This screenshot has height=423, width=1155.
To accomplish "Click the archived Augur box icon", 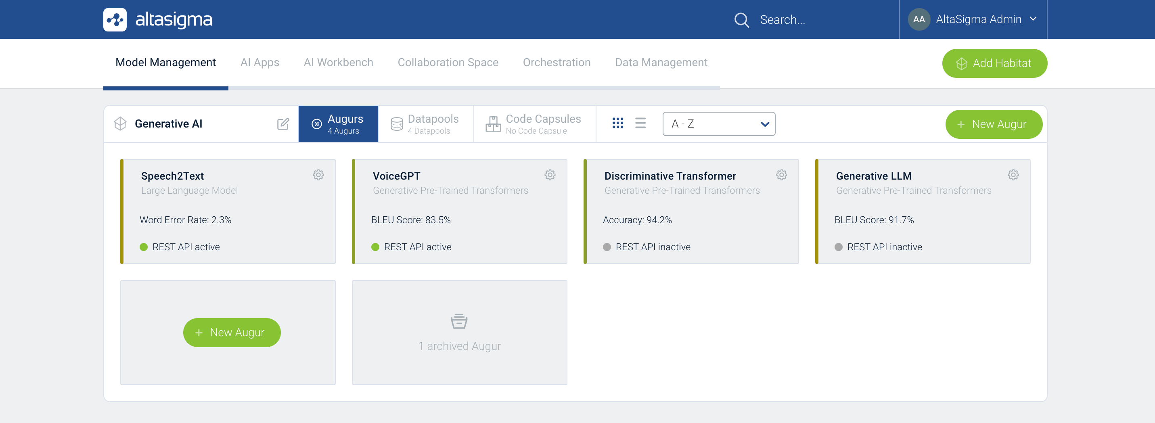I will (459, 321).
